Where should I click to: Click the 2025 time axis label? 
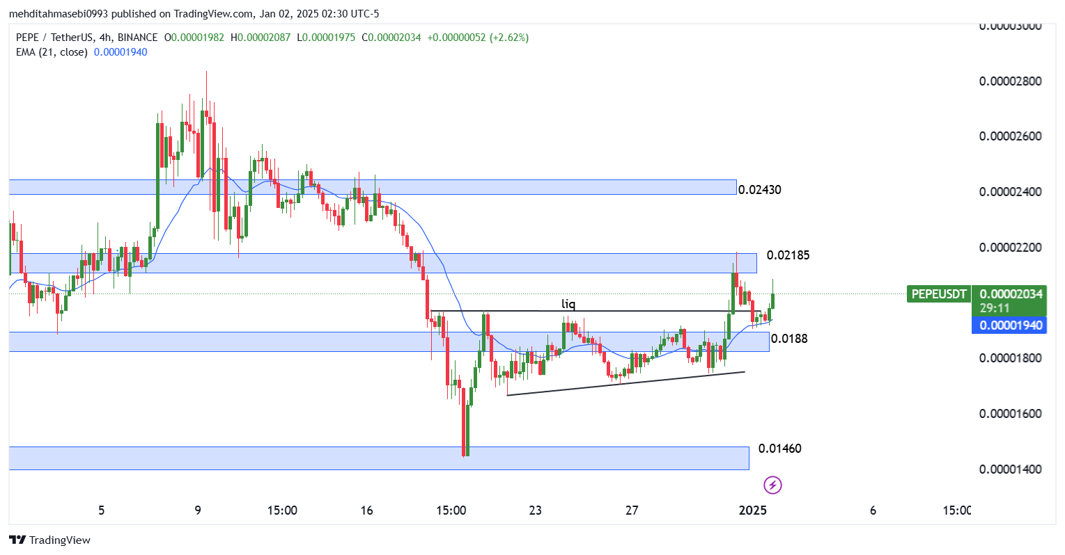click(x=753, y=510)
